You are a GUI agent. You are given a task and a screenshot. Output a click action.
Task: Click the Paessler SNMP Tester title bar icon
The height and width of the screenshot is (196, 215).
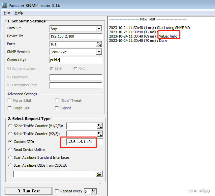click(4, 5)
